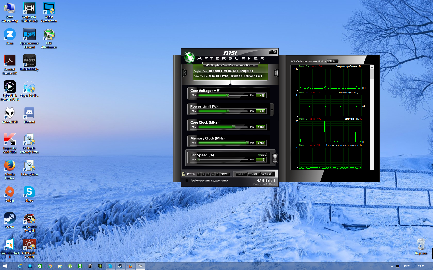Screen dimensions: 433x270
Task: Click the Core Clock slider handle
Action: coord(234,127)
